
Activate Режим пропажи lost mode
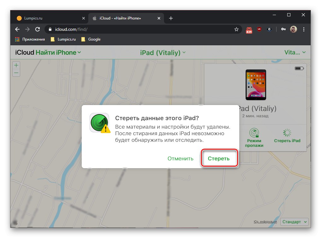tap(254, 138)
